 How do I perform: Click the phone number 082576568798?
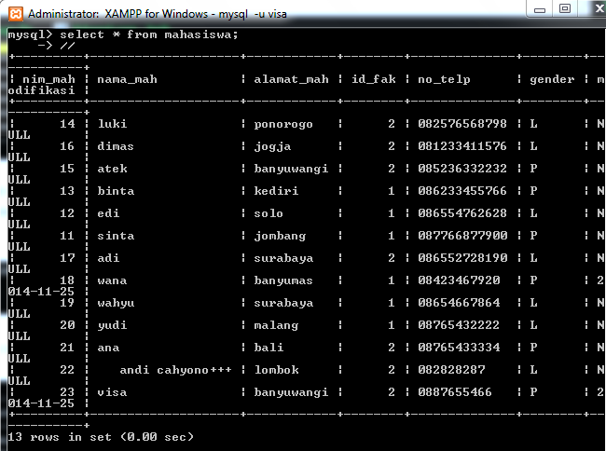point(462,124)
